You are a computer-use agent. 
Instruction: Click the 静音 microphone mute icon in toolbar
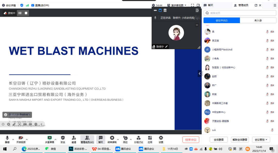(7, 138)
